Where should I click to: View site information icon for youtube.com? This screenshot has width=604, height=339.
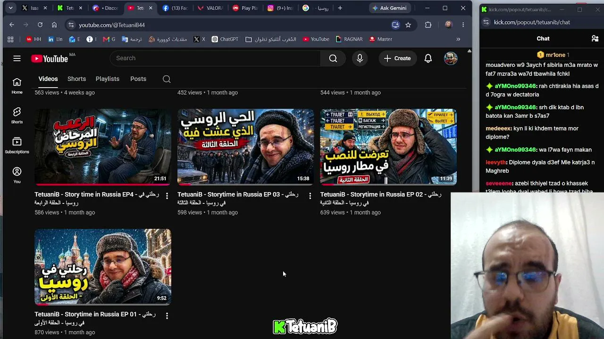[71, 25]
